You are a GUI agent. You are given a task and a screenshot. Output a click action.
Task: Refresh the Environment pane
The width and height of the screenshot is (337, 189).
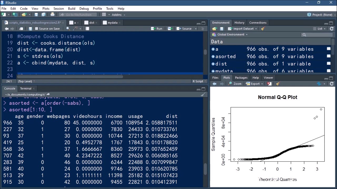pos(332,29)
